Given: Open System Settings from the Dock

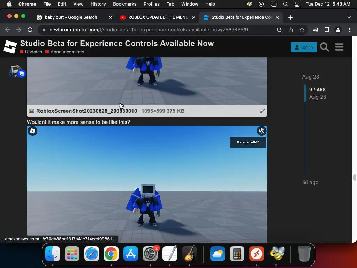Looking at the screenshot, I should [150, 254].
